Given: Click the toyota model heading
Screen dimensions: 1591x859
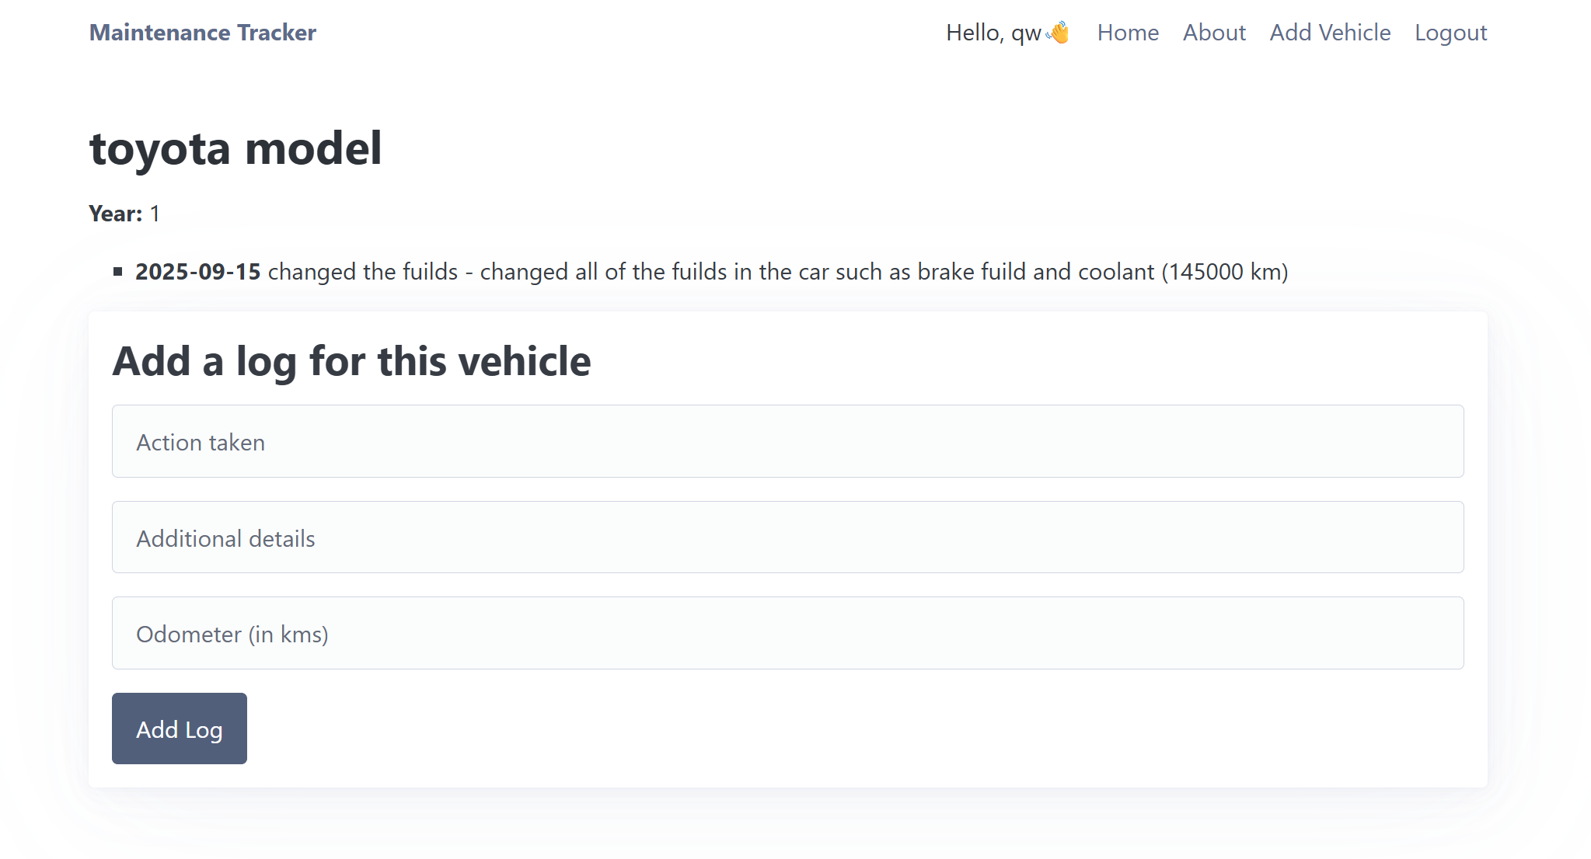Looking at the screenshot, I should 236,148.
